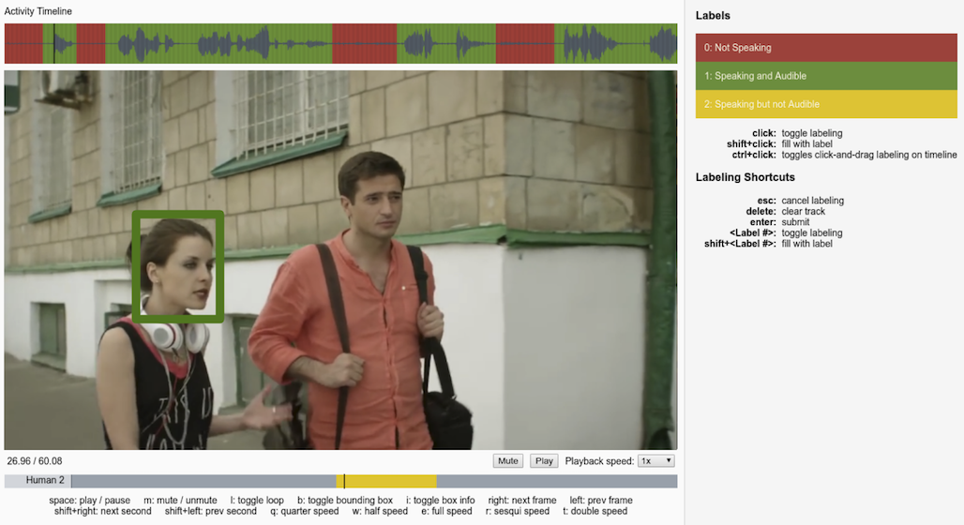Viewport: 964px width, 525px height.
Task: Mute the video audio
Action: (508, 461)
